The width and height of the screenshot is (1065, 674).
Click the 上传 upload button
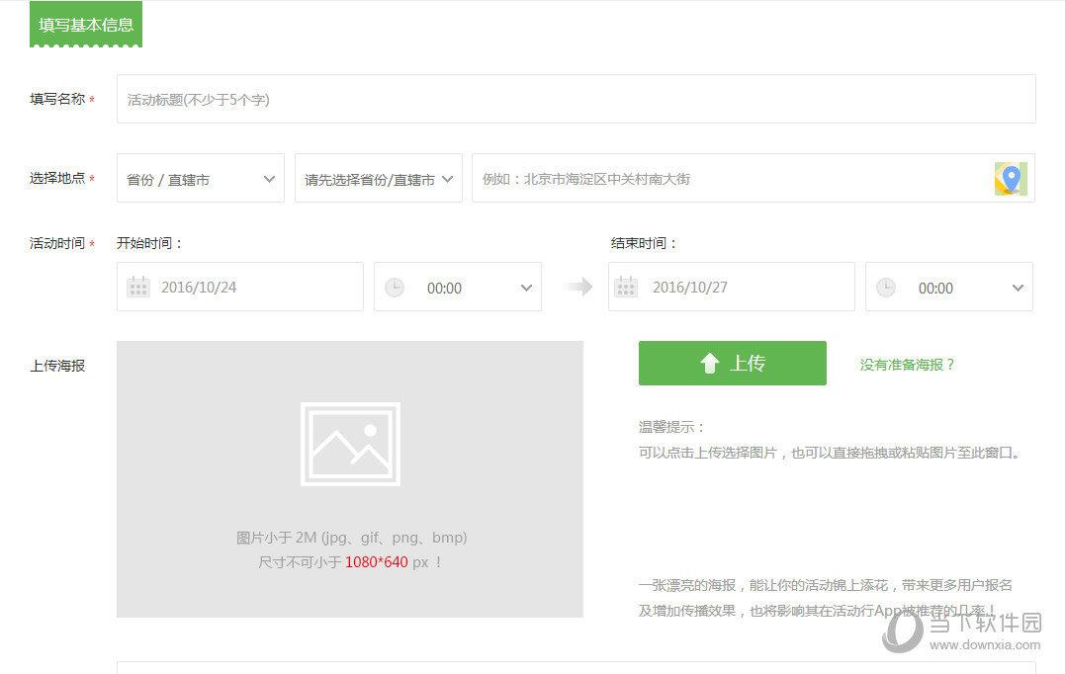pyautogui.click(x=732, y=363)
